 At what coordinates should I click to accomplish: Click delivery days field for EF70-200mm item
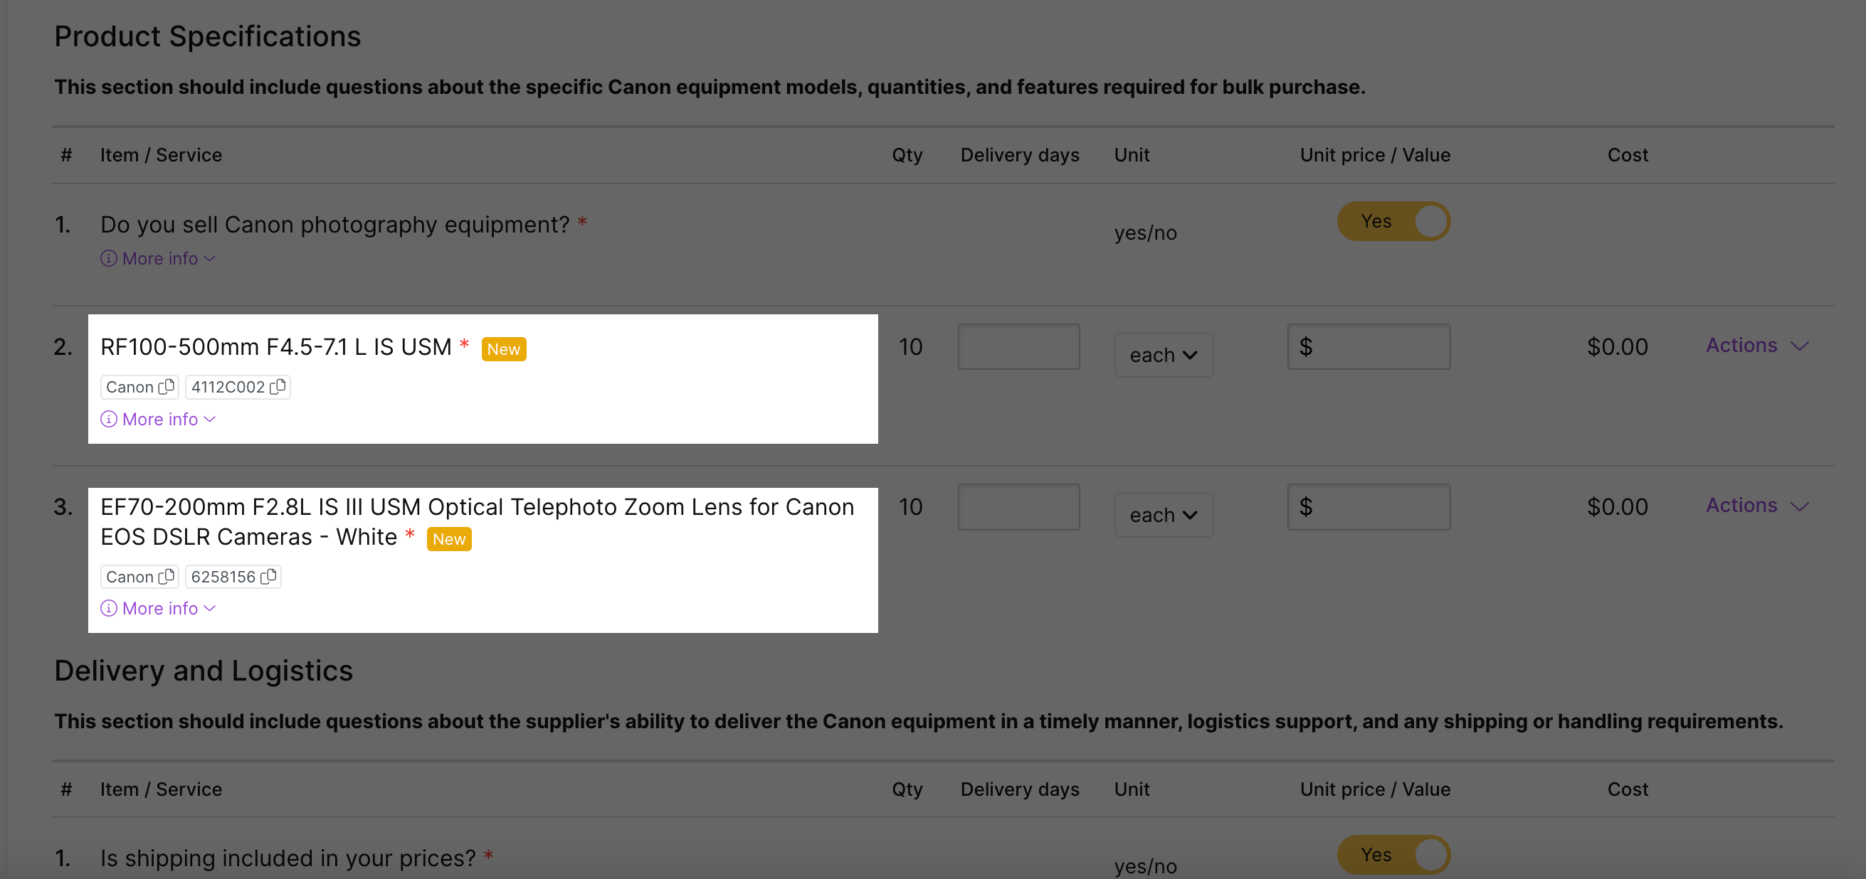[x=1018, y=507]
